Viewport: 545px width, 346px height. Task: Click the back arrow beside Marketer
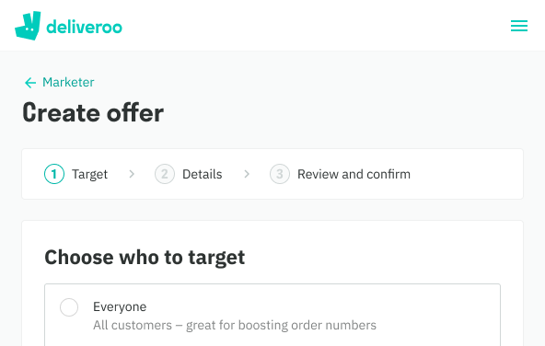click(x=30, y=83)
